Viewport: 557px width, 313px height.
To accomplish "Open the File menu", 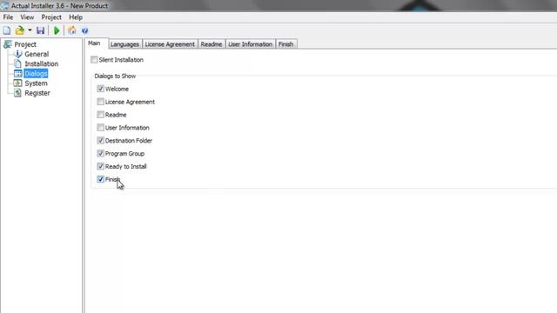I will (8, 17).
